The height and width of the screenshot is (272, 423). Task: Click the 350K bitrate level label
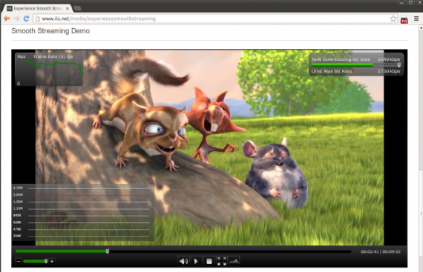17,236
